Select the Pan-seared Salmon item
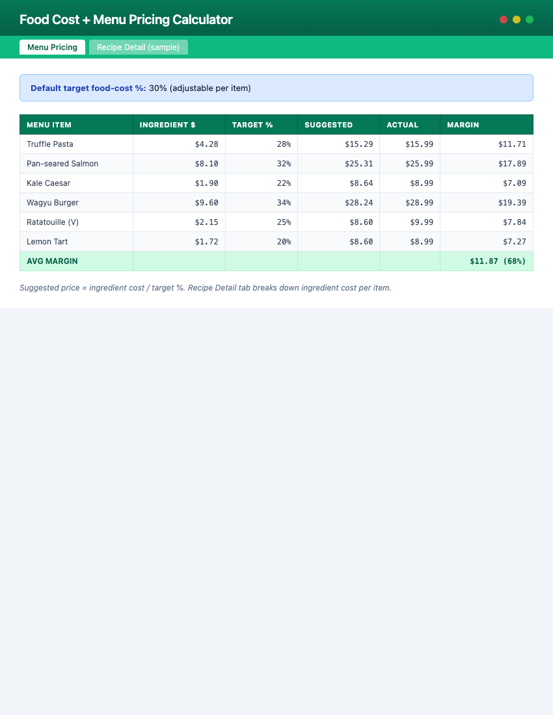The image size is (553, 715). [62, 164]
